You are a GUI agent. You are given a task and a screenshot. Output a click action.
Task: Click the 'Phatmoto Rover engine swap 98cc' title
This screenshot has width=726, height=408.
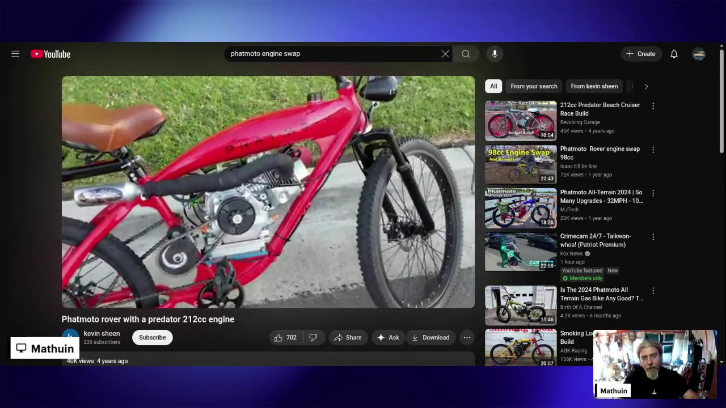point(600,153)
